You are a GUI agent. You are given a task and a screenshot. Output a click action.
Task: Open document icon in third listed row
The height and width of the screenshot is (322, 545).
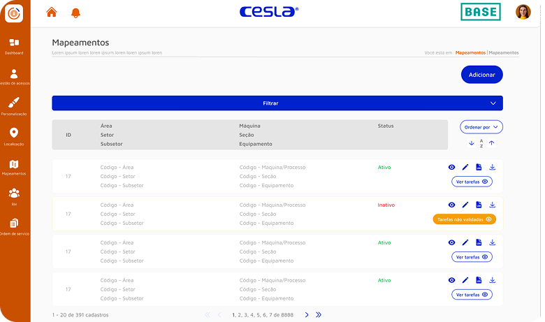tap(479, 242)
